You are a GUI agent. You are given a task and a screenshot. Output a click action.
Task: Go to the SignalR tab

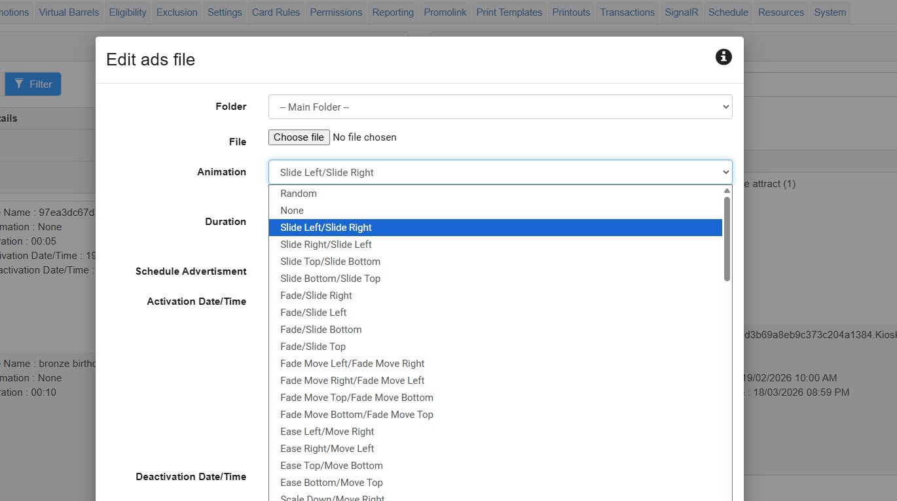click(681, 12)
